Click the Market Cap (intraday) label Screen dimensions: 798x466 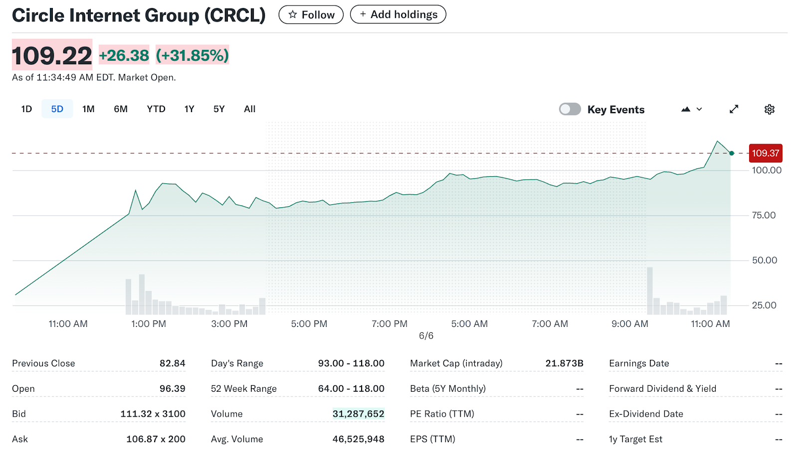(x=456, y=363)
